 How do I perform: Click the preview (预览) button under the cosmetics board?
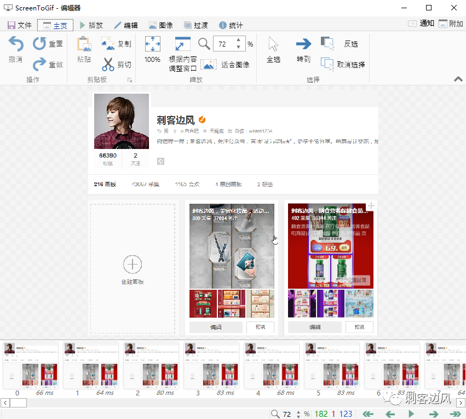tap(260, 327)
